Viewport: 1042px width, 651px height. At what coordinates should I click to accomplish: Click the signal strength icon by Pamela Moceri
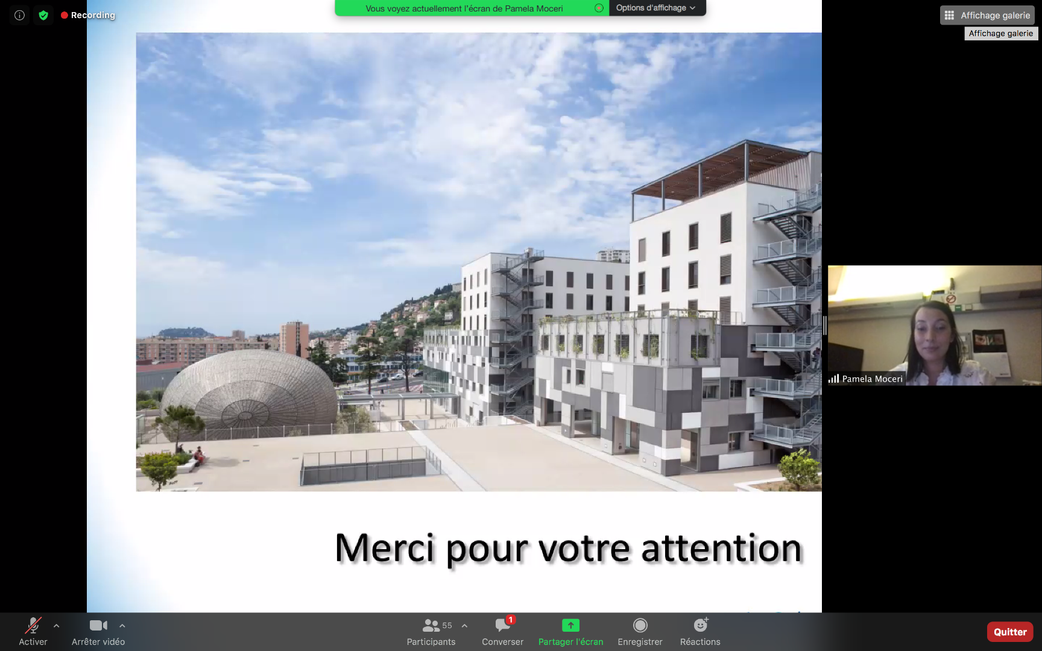834,379
